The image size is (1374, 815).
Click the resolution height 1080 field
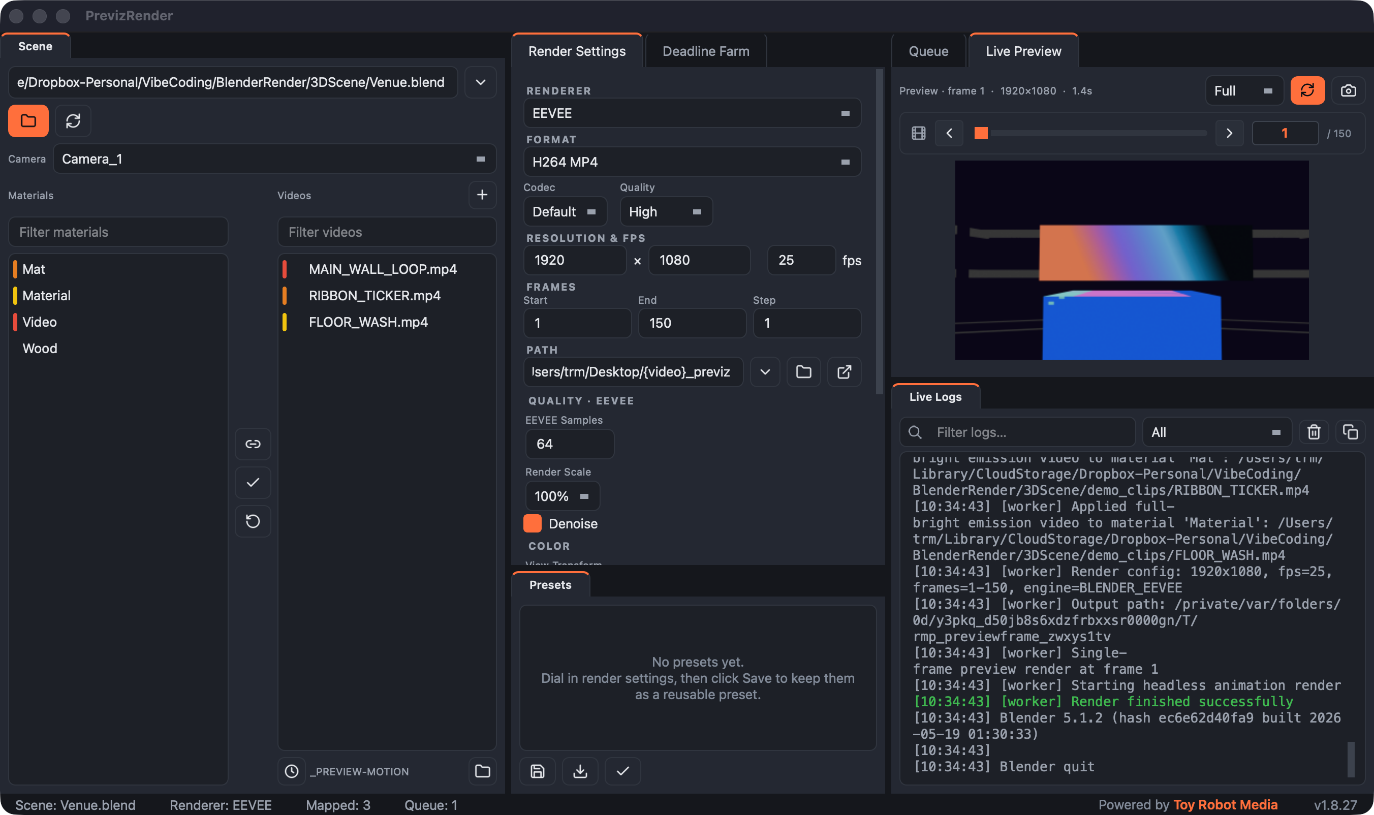click(x=699, y=260)
